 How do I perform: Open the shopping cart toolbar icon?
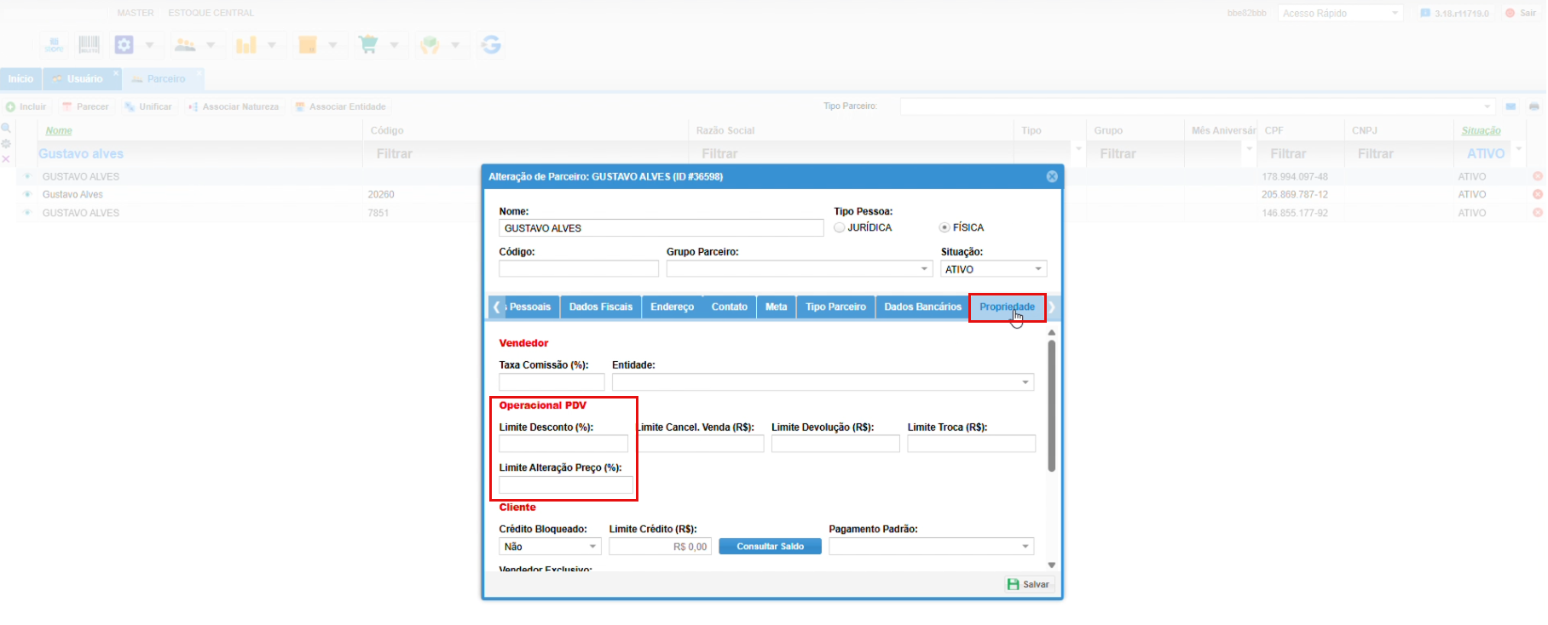click(x=368, y=44)
